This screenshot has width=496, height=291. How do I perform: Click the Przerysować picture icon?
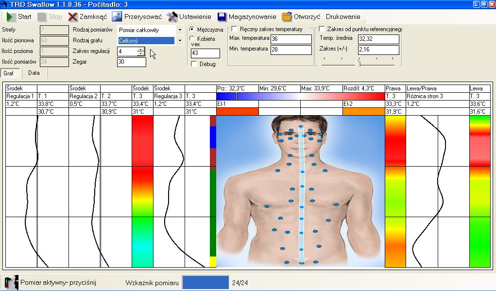(x=117, y=17)
